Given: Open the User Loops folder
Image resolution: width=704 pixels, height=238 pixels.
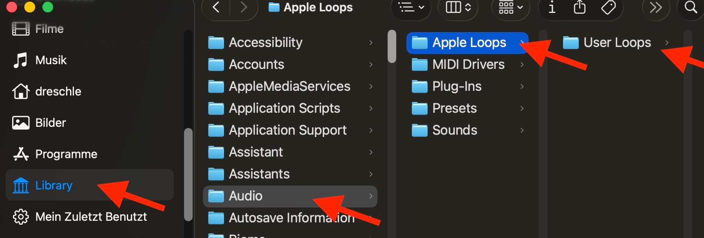Looking at the screenshot, I should pyautogui.click(x=617, y=43).
